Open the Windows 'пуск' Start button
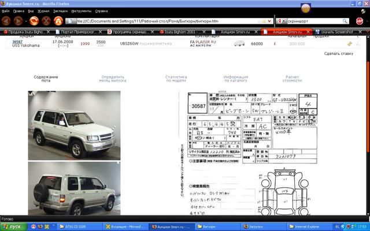 [13, 227]
